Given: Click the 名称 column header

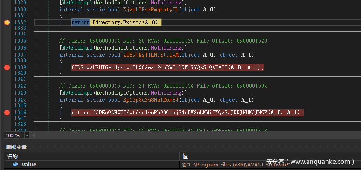Looking at the screenshot, I should click(12, 156).
